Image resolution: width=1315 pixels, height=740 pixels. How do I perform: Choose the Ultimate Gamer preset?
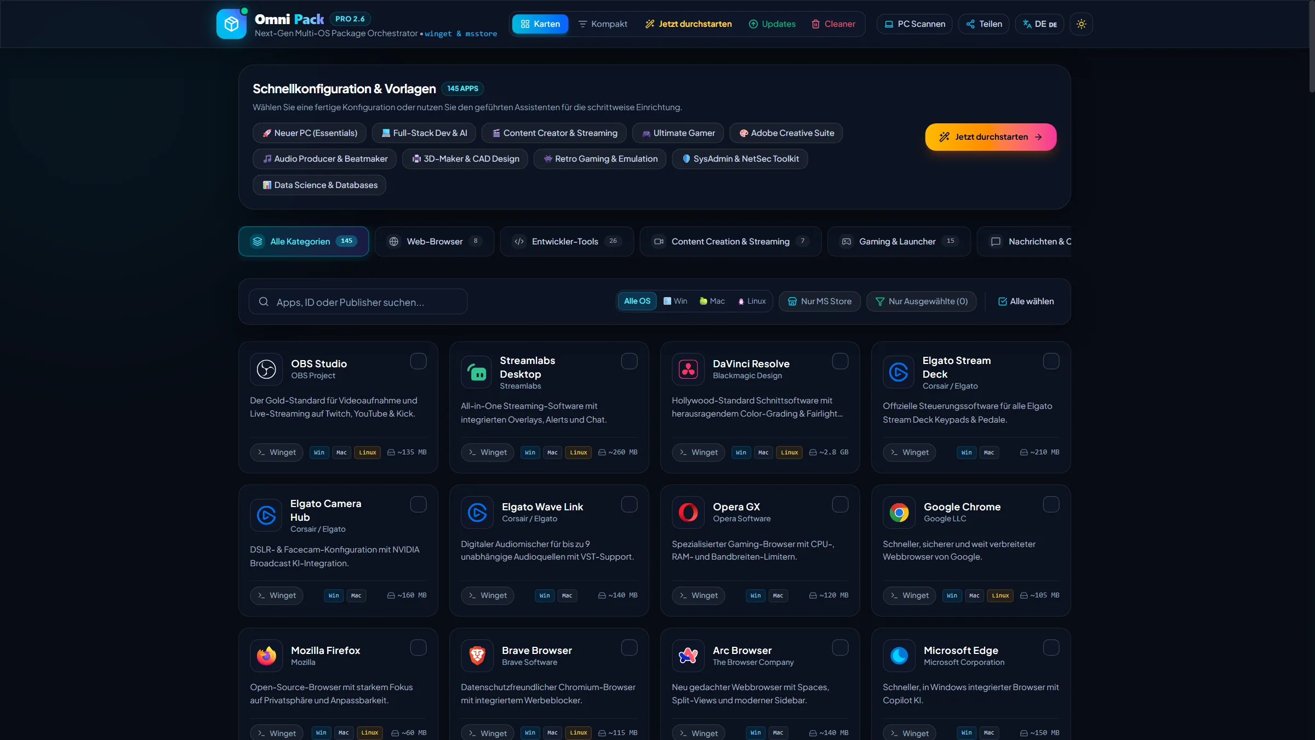click(678, 133)
